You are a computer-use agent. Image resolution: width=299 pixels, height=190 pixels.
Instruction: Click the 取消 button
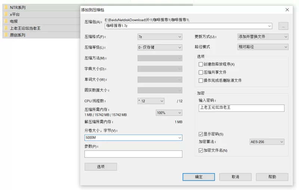(x=235, y=177)
